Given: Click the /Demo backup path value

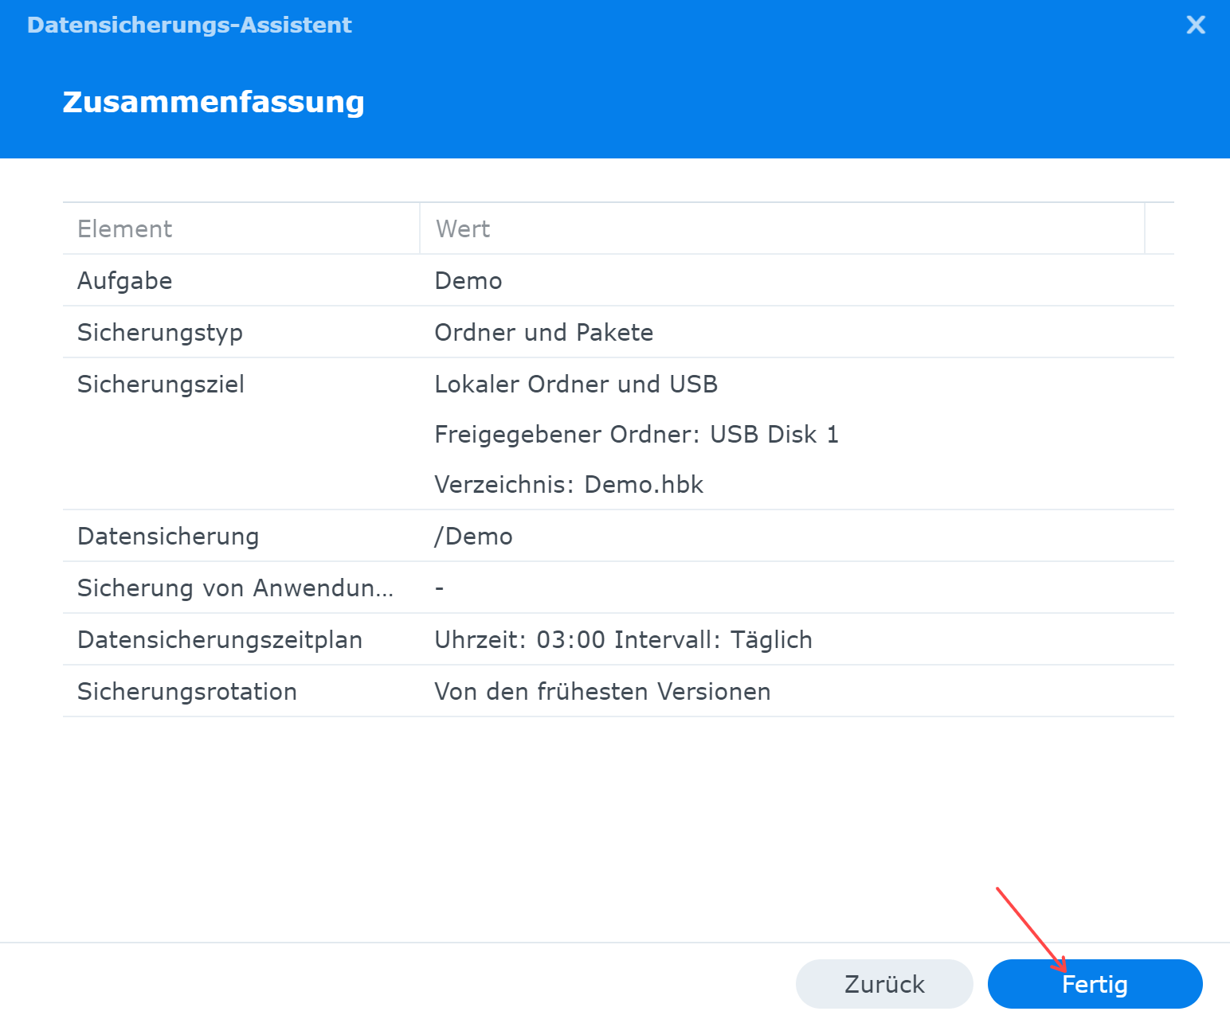Looking at the screenshot, I should click(x=473, y=537).
